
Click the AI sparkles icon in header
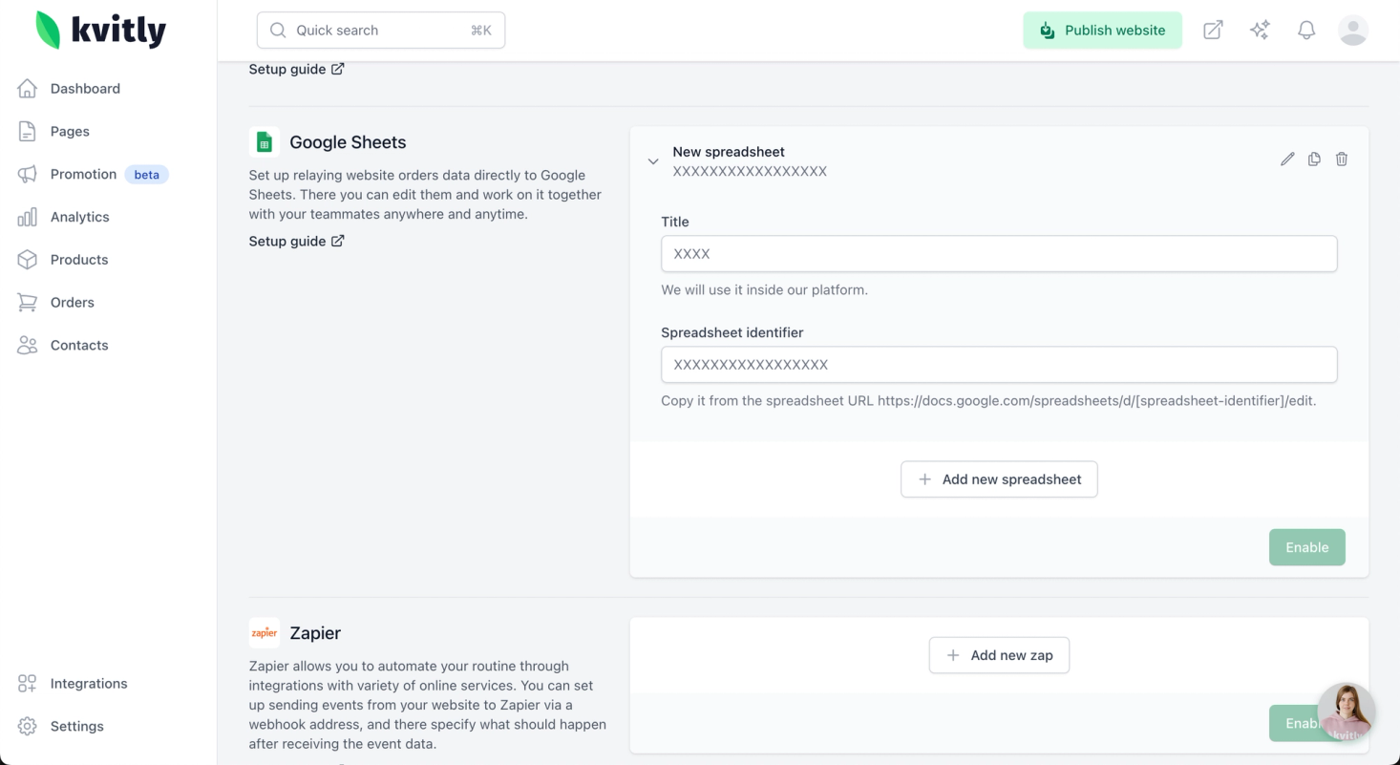coord(1260,31)
